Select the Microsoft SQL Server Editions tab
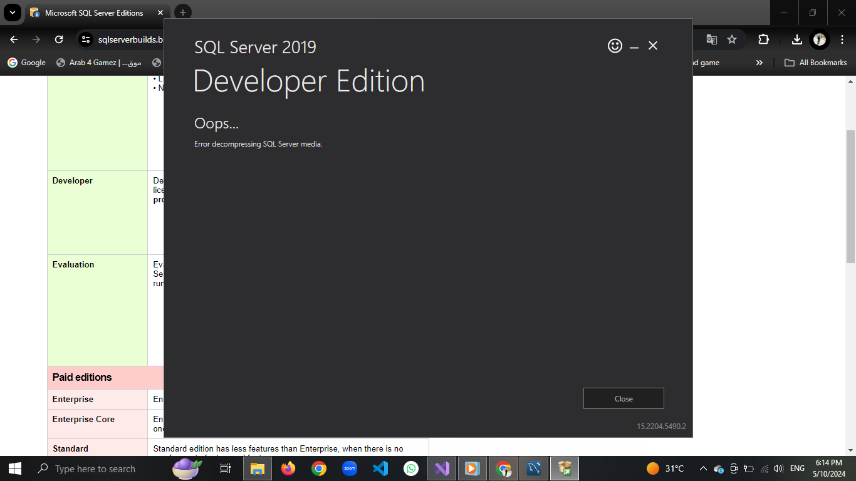The width and height of the screenshot is (856, 481). (94, 13)
